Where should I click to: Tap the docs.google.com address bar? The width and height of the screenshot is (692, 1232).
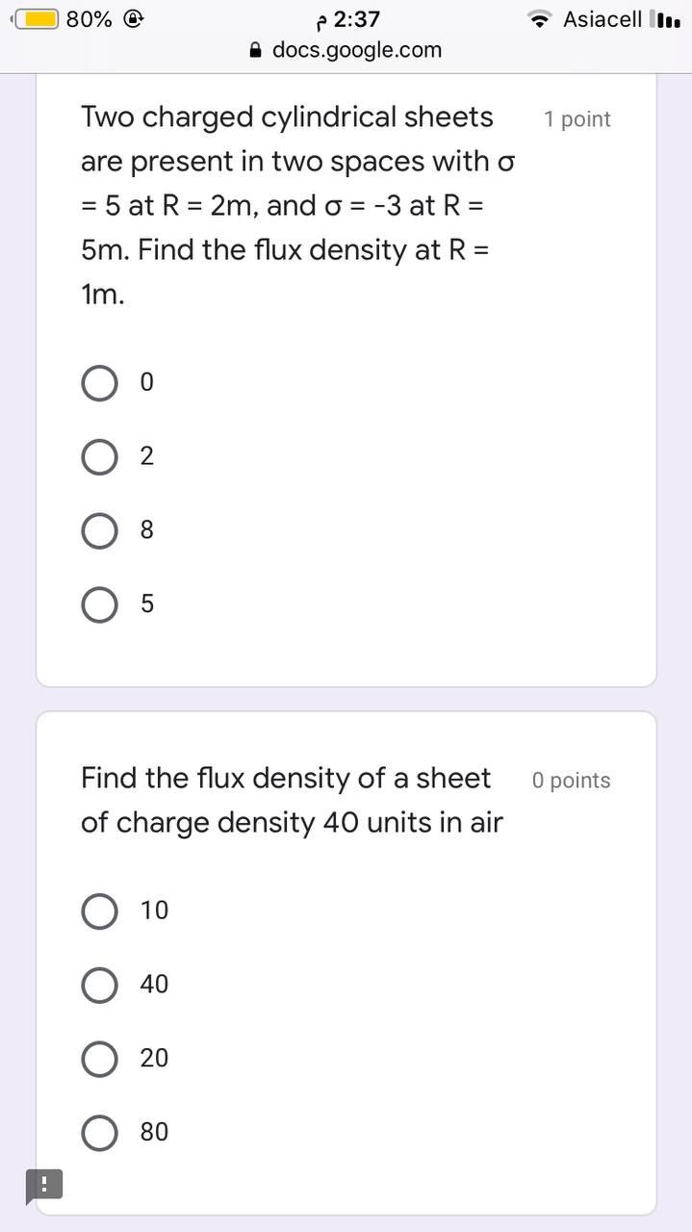[x=358, y=49]
